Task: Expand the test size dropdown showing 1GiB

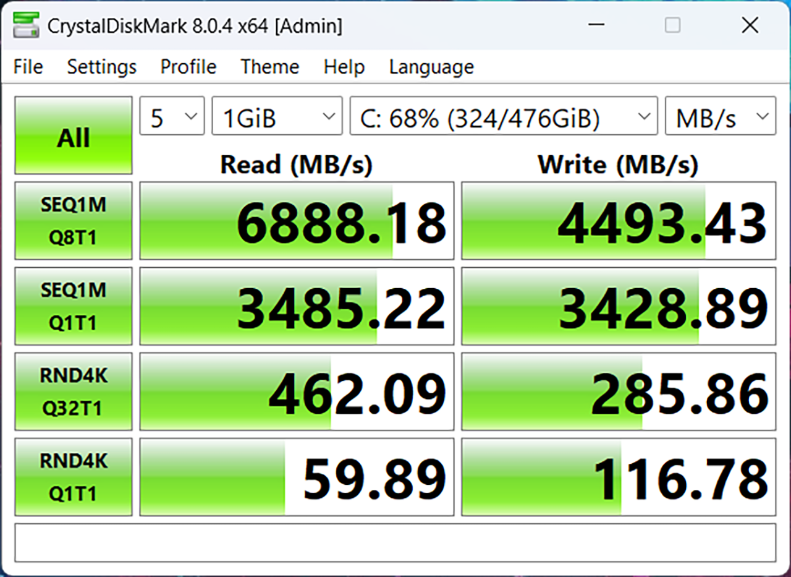Action: [x=277, y=116]
